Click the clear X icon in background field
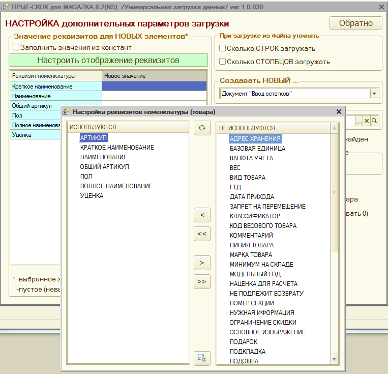 tap(367, 121)
